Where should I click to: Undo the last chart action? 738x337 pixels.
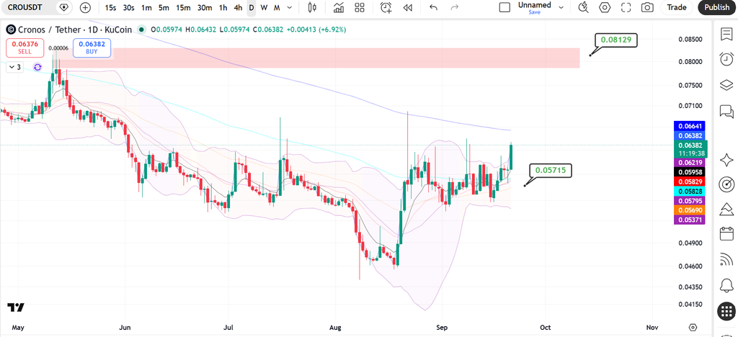click(433, 7)
